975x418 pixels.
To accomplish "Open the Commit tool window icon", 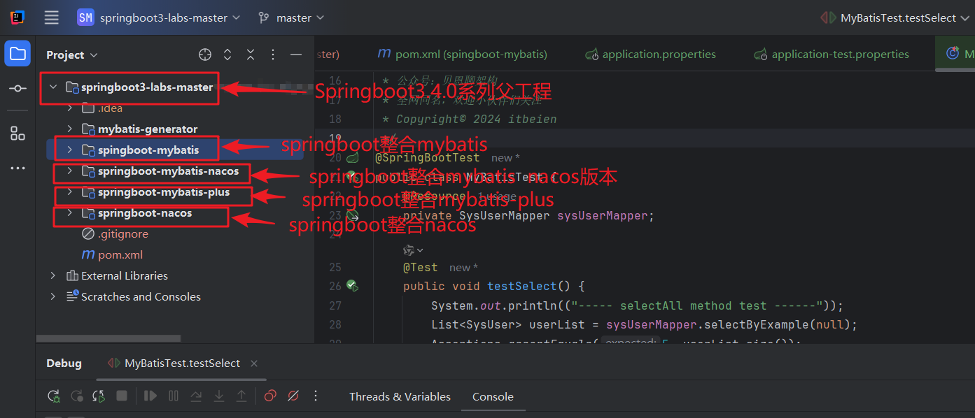I will click(17, 89).
